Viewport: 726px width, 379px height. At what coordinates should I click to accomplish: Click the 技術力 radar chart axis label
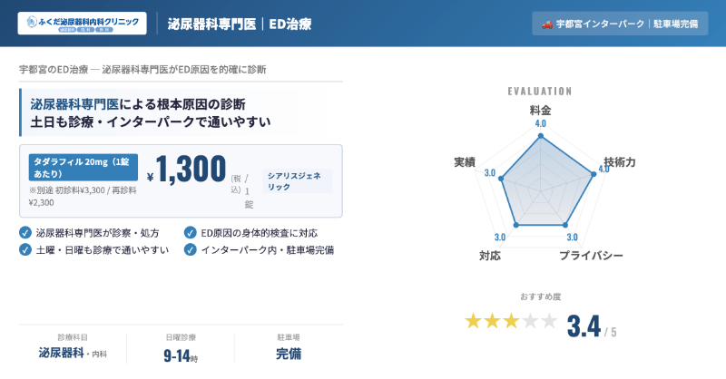click(620, 161)
